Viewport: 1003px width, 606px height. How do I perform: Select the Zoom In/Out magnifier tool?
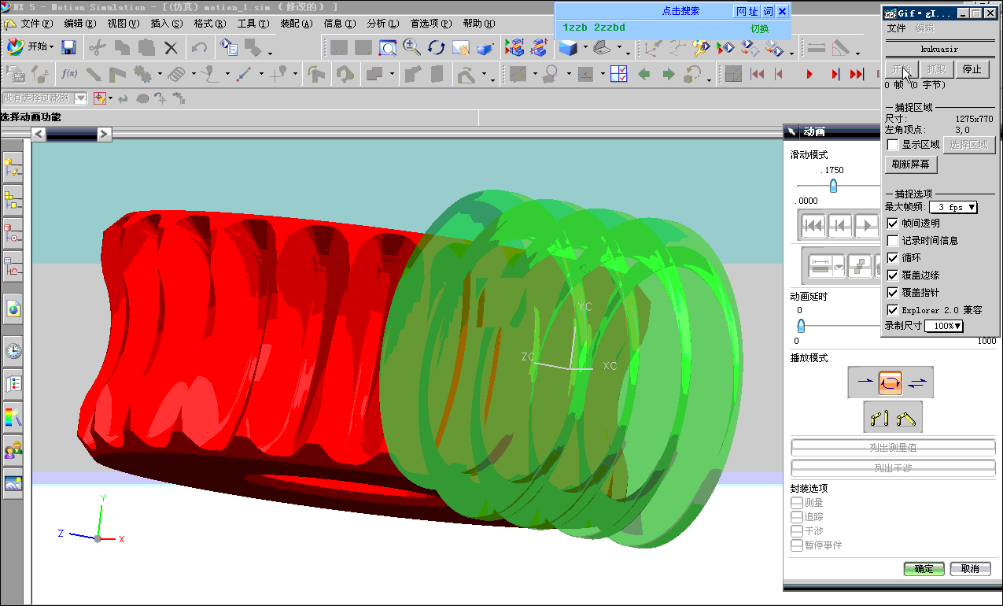pos(411,47)
